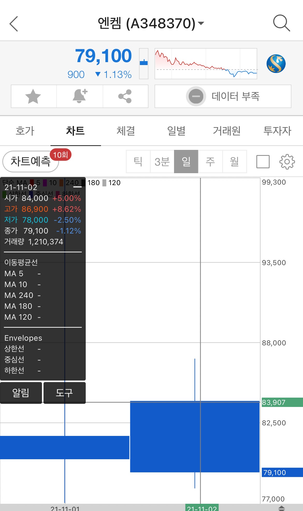Tap the 120 MA legend swatch

[x=104, y=183]
